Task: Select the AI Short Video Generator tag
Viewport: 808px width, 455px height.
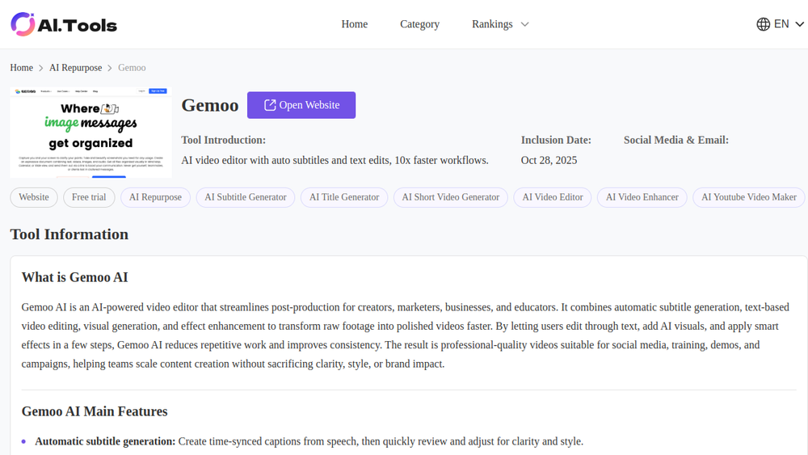Action: [450, 197]
